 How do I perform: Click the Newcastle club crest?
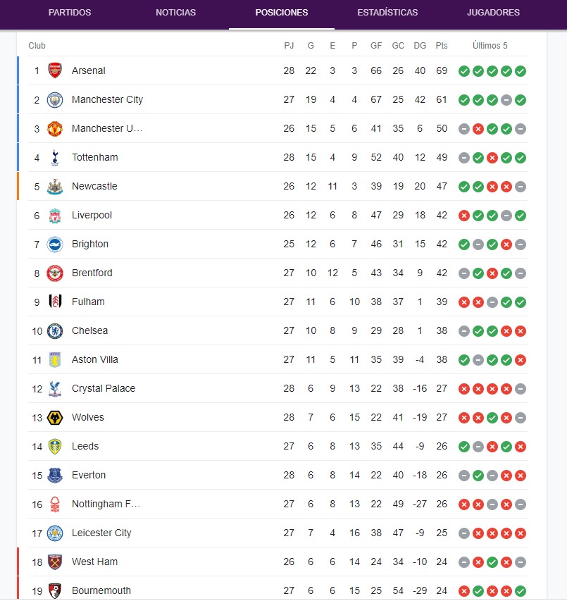coord(55,187)
